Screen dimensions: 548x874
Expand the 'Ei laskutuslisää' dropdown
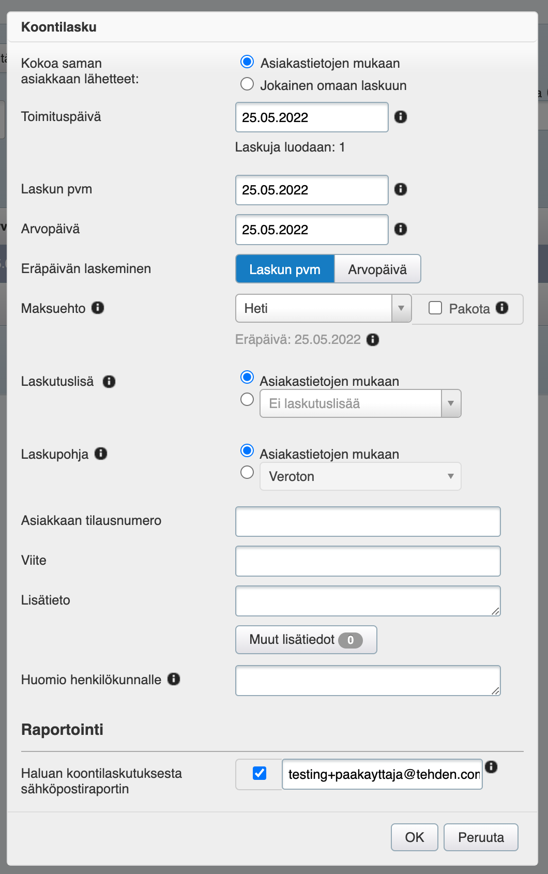(360, 403)
